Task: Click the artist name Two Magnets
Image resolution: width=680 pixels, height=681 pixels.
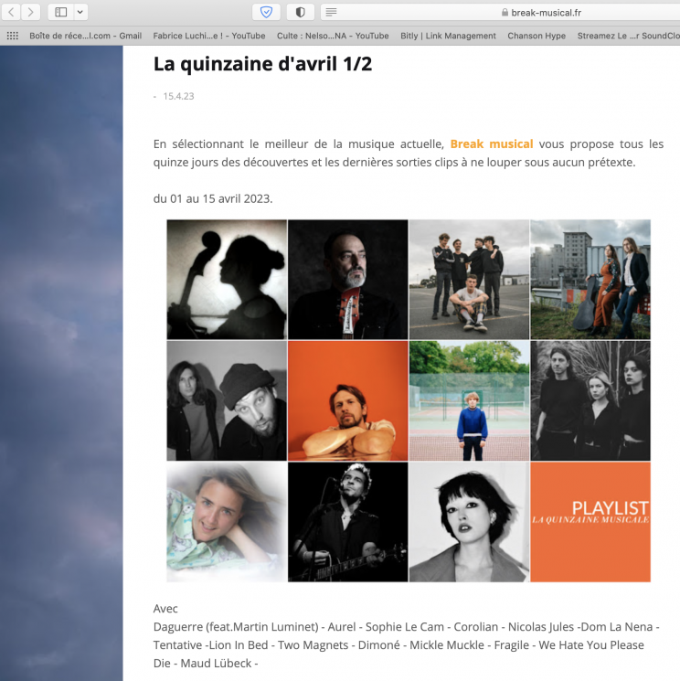Action: [313, 645]
